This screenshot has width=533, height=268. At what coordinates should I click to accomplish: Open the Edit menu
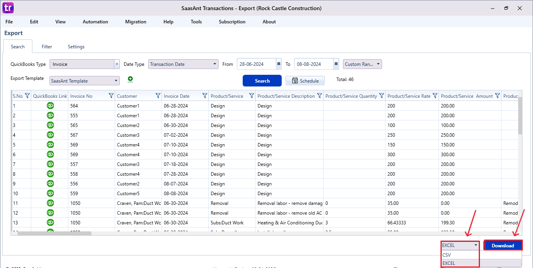[34, 22]
